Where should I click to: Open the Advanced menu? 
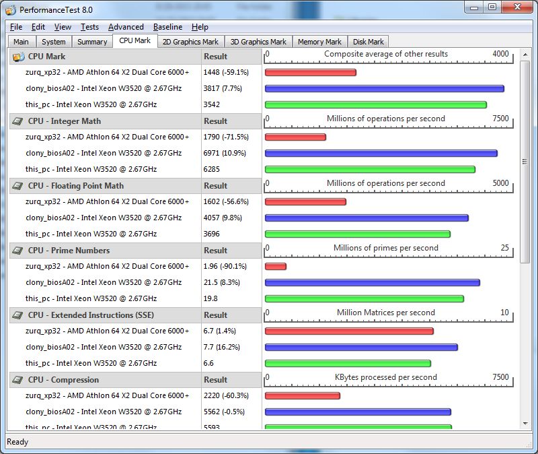pyautogui.click(x=126, y=27)
